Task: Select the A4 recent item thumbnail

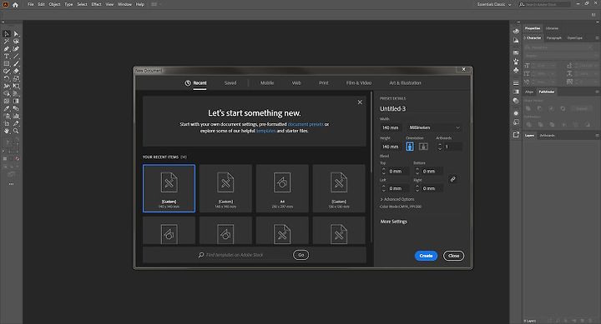Action: coord(282,188)
